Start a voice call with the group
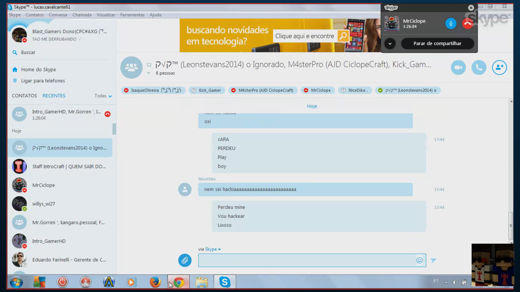The width and height of the screenshot is (520, 292). click(479, 68)
